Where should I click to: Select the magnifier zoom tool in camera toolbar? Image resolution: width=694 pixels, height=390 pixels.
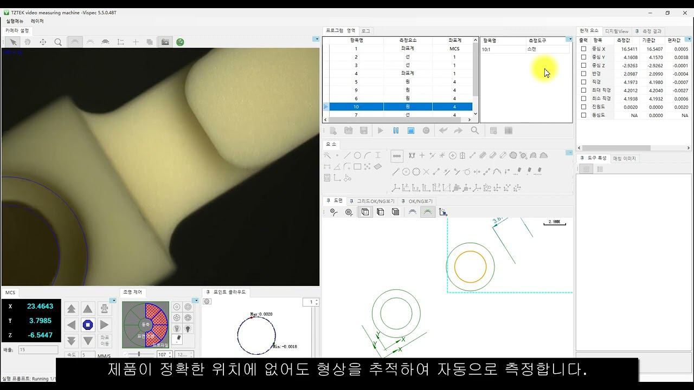(x=58, y=42)
